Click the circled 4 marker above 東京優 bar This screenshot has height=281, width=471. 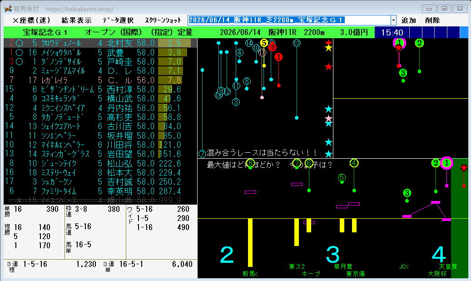[354, 163]
